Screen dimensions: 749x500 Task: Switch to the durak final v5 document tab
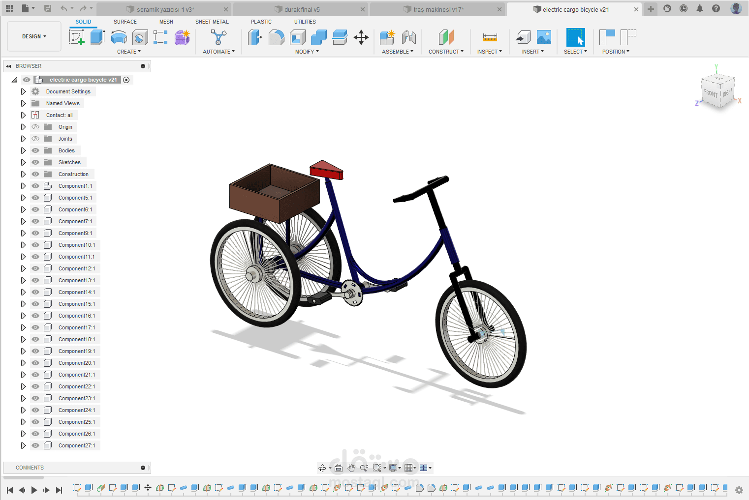(x=301, y=9)
